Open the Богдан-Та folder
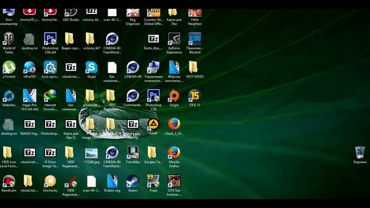The height and width of the screenshot is (208, 370). [x=152, y=153]
